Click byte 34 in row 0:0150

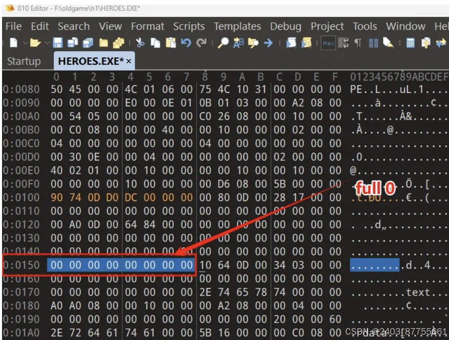click(x=279, y=265)
